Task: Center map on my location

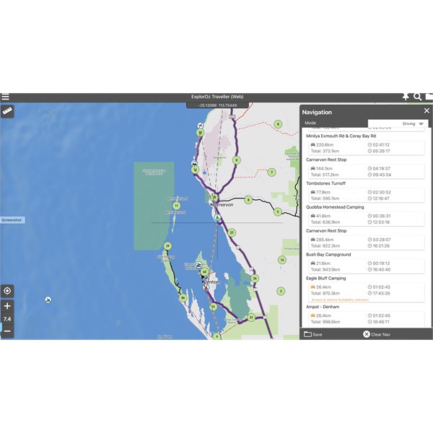Action: 7,291
